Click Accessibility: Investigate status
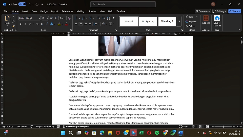243x137 pixels. 76,126
